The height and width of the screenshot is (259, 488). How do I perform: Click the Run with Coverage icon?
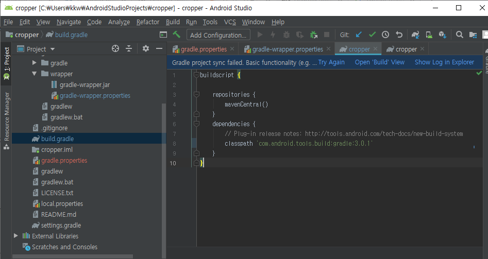pos(299,35)
